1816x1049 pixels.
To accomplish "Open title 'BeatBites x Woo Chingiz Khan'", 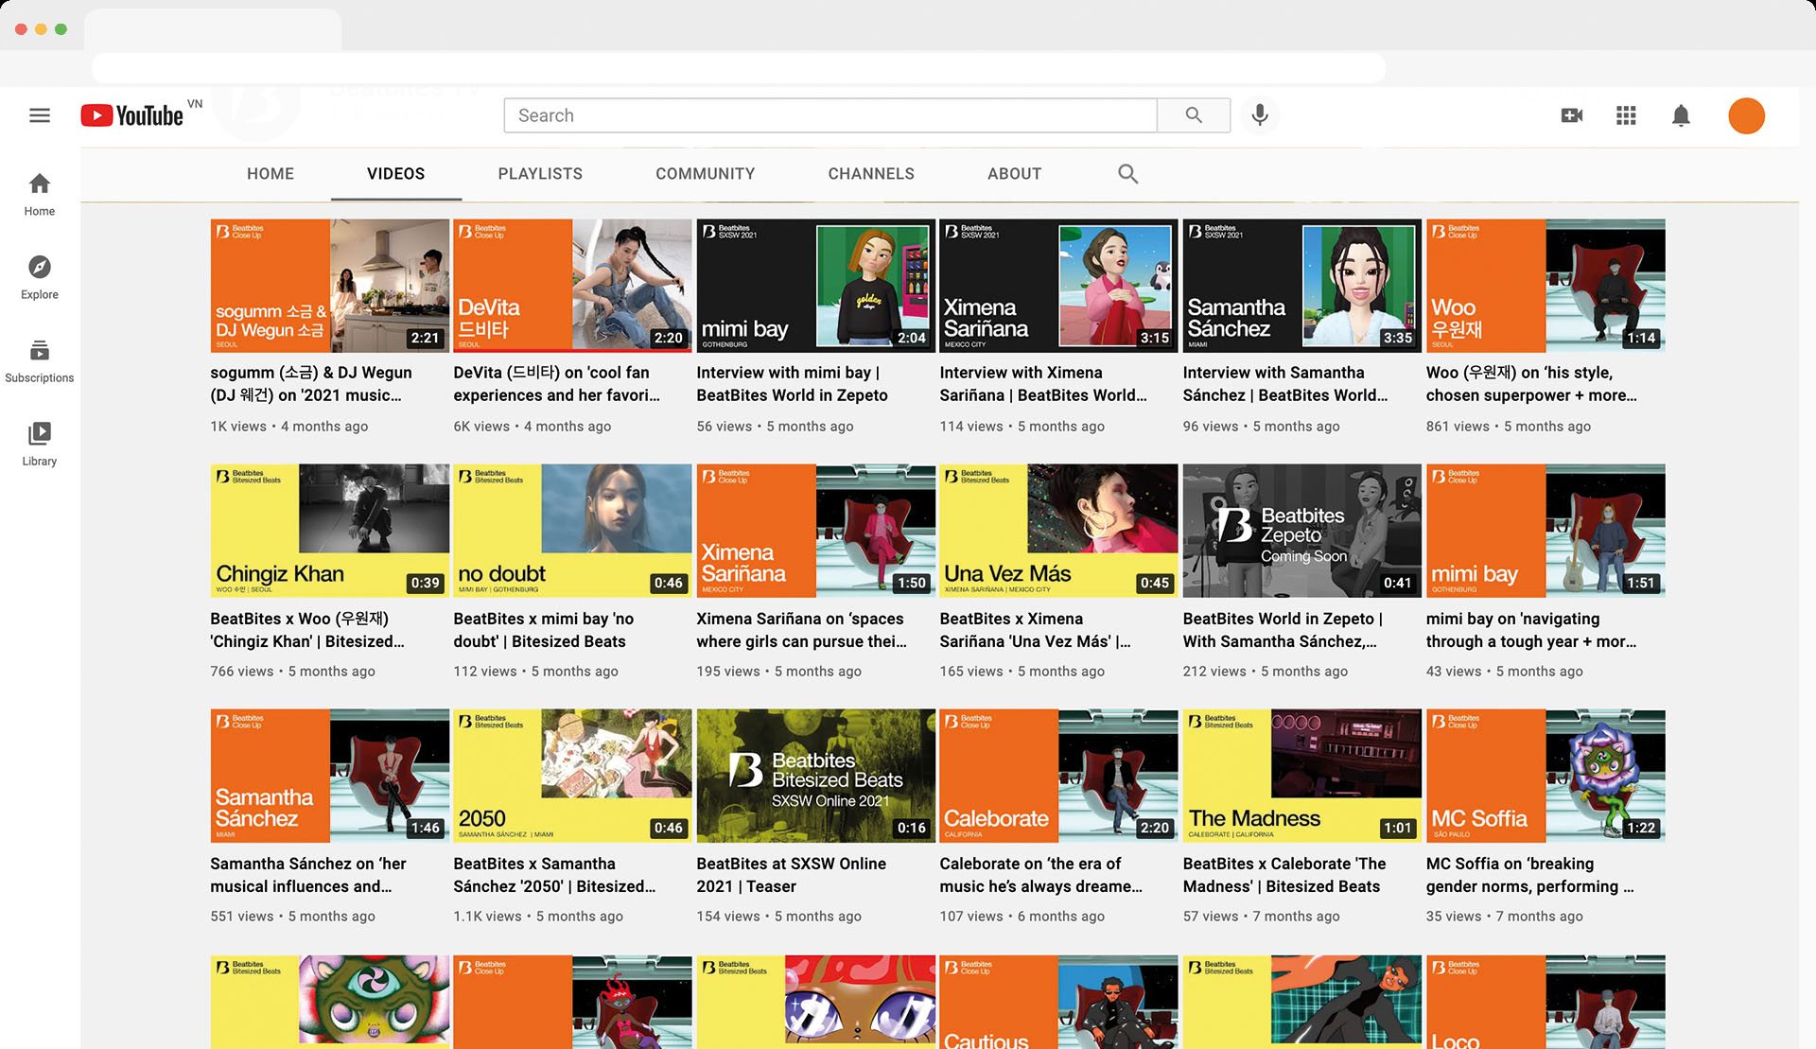I will pyautogui.click(x=307, y=630).
